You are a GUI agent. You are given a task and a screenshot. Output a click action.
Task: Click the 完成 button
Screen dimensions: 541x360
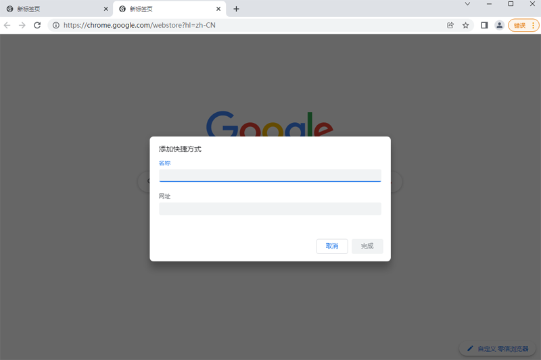(367, 246)
